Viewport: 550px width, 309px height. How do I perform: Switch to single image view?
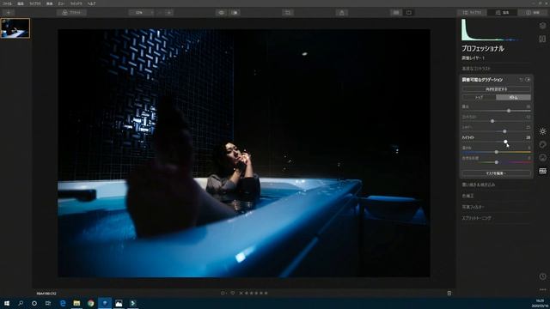pos(409,12)
